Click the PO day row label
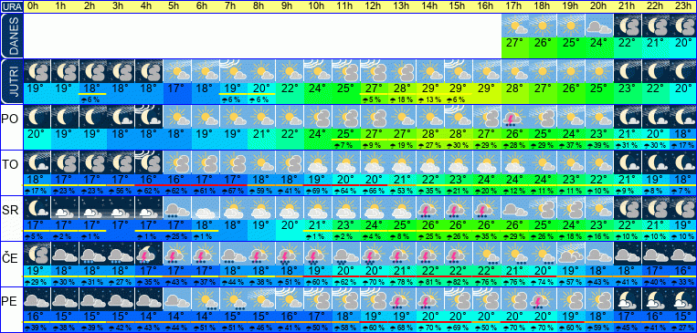The width and height of the screenshot is (697, 333). 10,120
